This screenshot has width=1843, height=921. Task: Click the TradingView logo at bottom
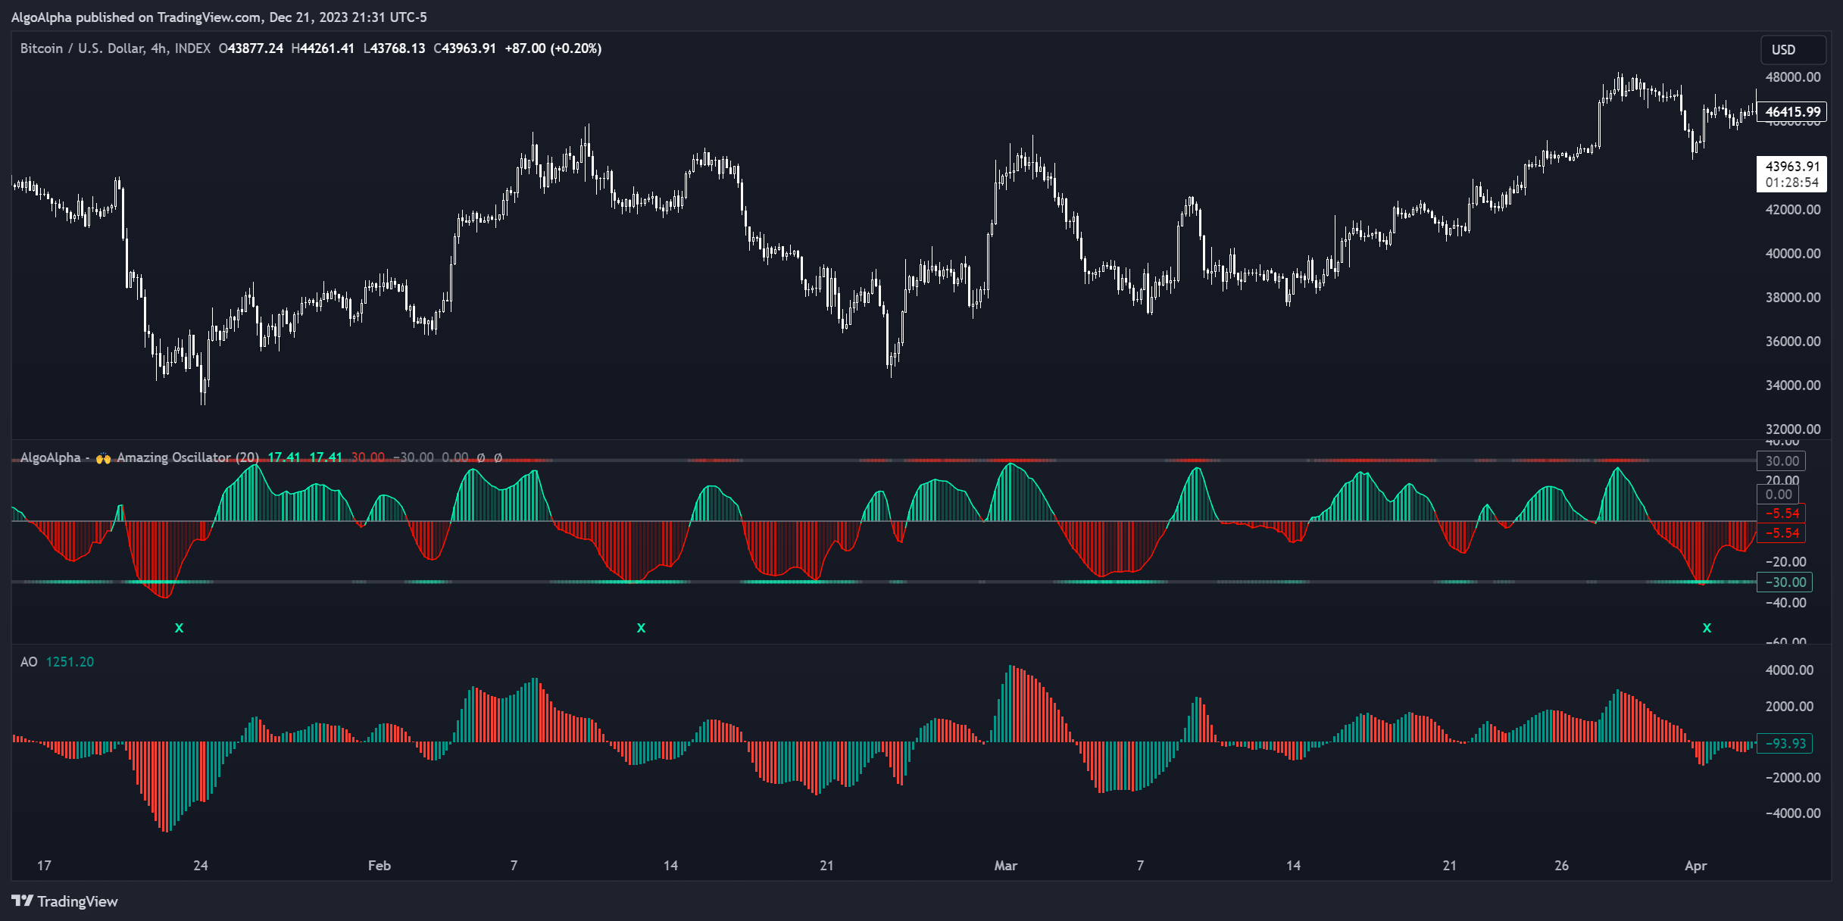(x=64, y=901)
